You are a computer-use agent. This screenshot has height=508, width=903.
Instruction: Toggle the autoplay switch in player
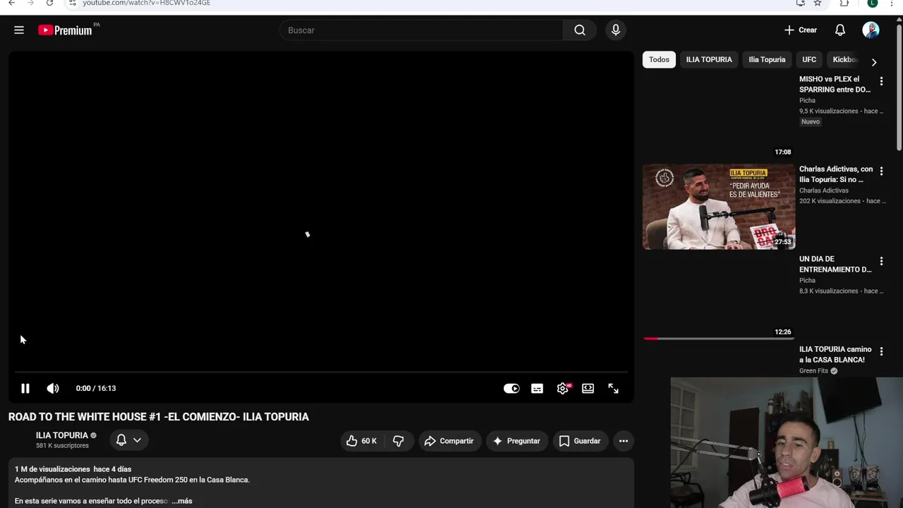coord(511,388)
